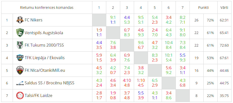Click the Talsi/FK Laidze red logo
The height and width of the screenshot is (103, 233).
[x=20, y=95]
